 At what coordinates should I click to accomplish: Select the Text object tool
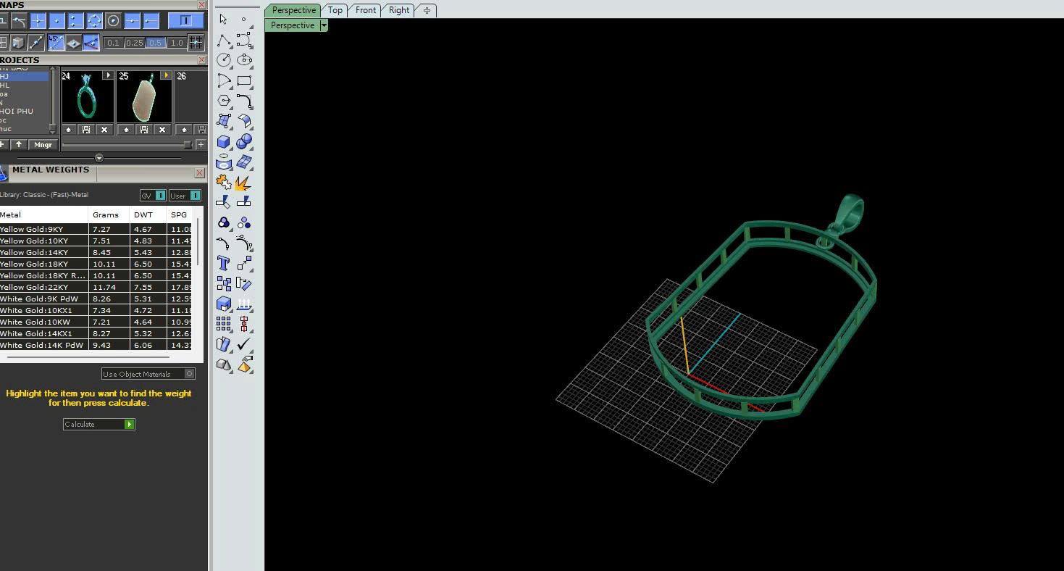[224, 263]
